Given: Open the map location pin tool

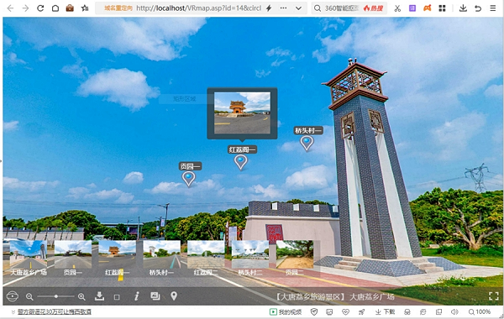Looking at the screenshot, I should tap(174, 295).
